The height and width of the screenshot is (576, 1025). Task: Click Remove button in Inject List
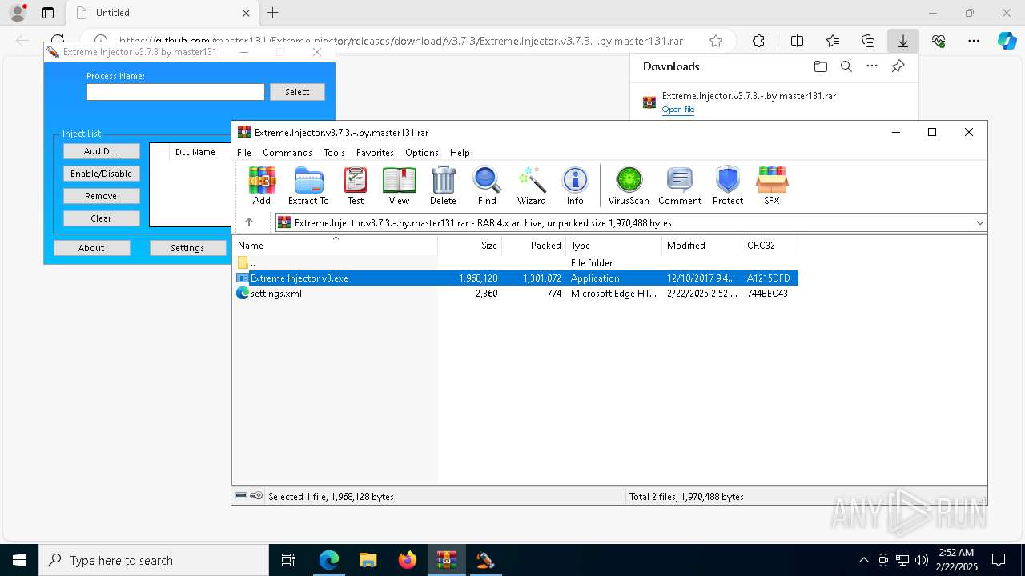pyautogui.click(x=101, y=195)
